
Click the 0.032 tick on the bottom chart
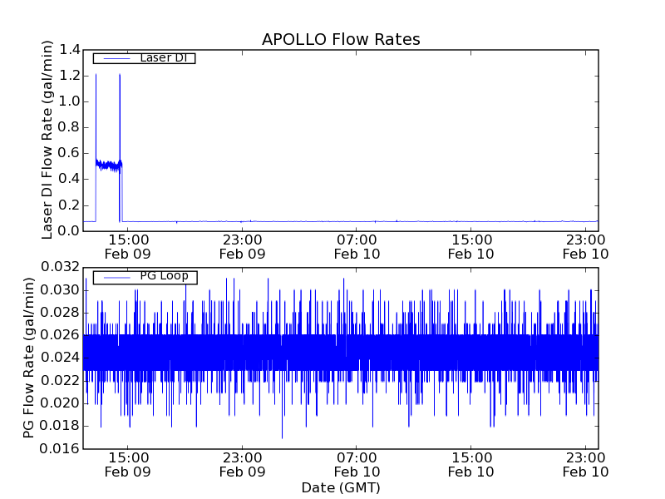(x=60, y=267)
